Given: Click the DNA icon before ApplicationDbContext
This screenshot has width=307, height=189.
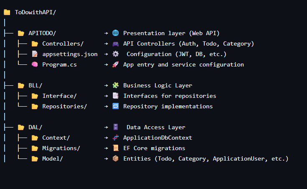Looking at the screenshot, I should click(x=116, y=138).
